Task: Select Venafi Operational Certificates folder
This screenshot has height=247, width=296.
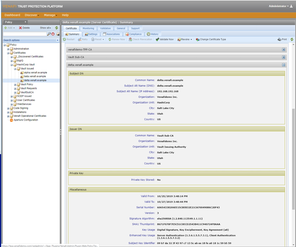Action: 30,116
